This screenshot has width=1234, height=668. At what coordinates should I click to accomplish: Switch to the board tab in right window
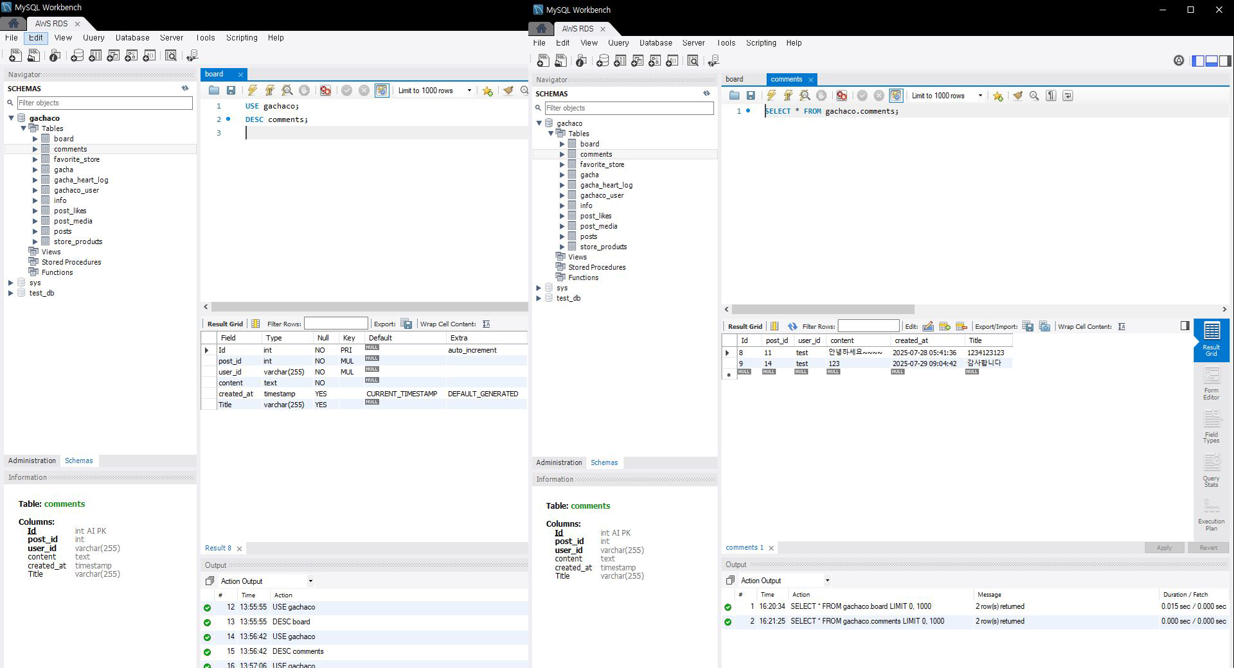tap(734, 79)
